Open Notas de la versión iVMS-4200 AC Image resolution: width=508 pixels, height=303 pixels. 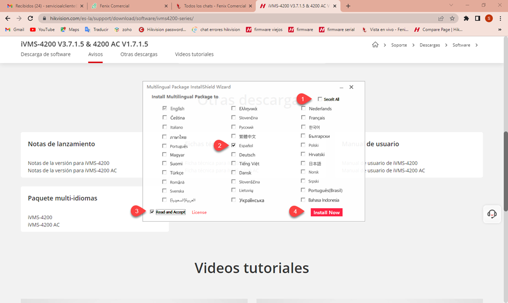coord(72,170)
